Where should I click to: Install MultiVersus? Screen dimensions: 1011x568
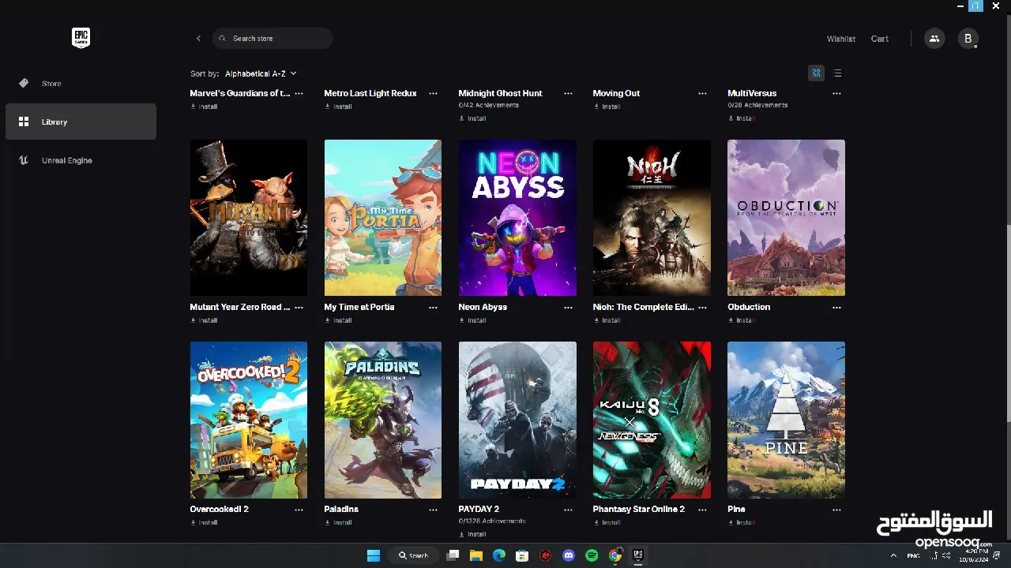[741, 118]
